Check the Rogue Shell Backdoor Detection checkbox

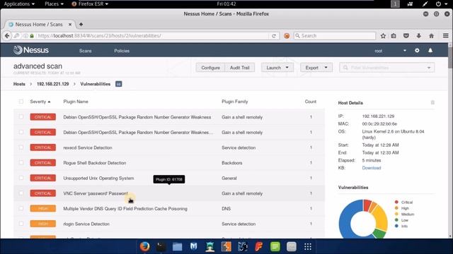coord(21,162)
